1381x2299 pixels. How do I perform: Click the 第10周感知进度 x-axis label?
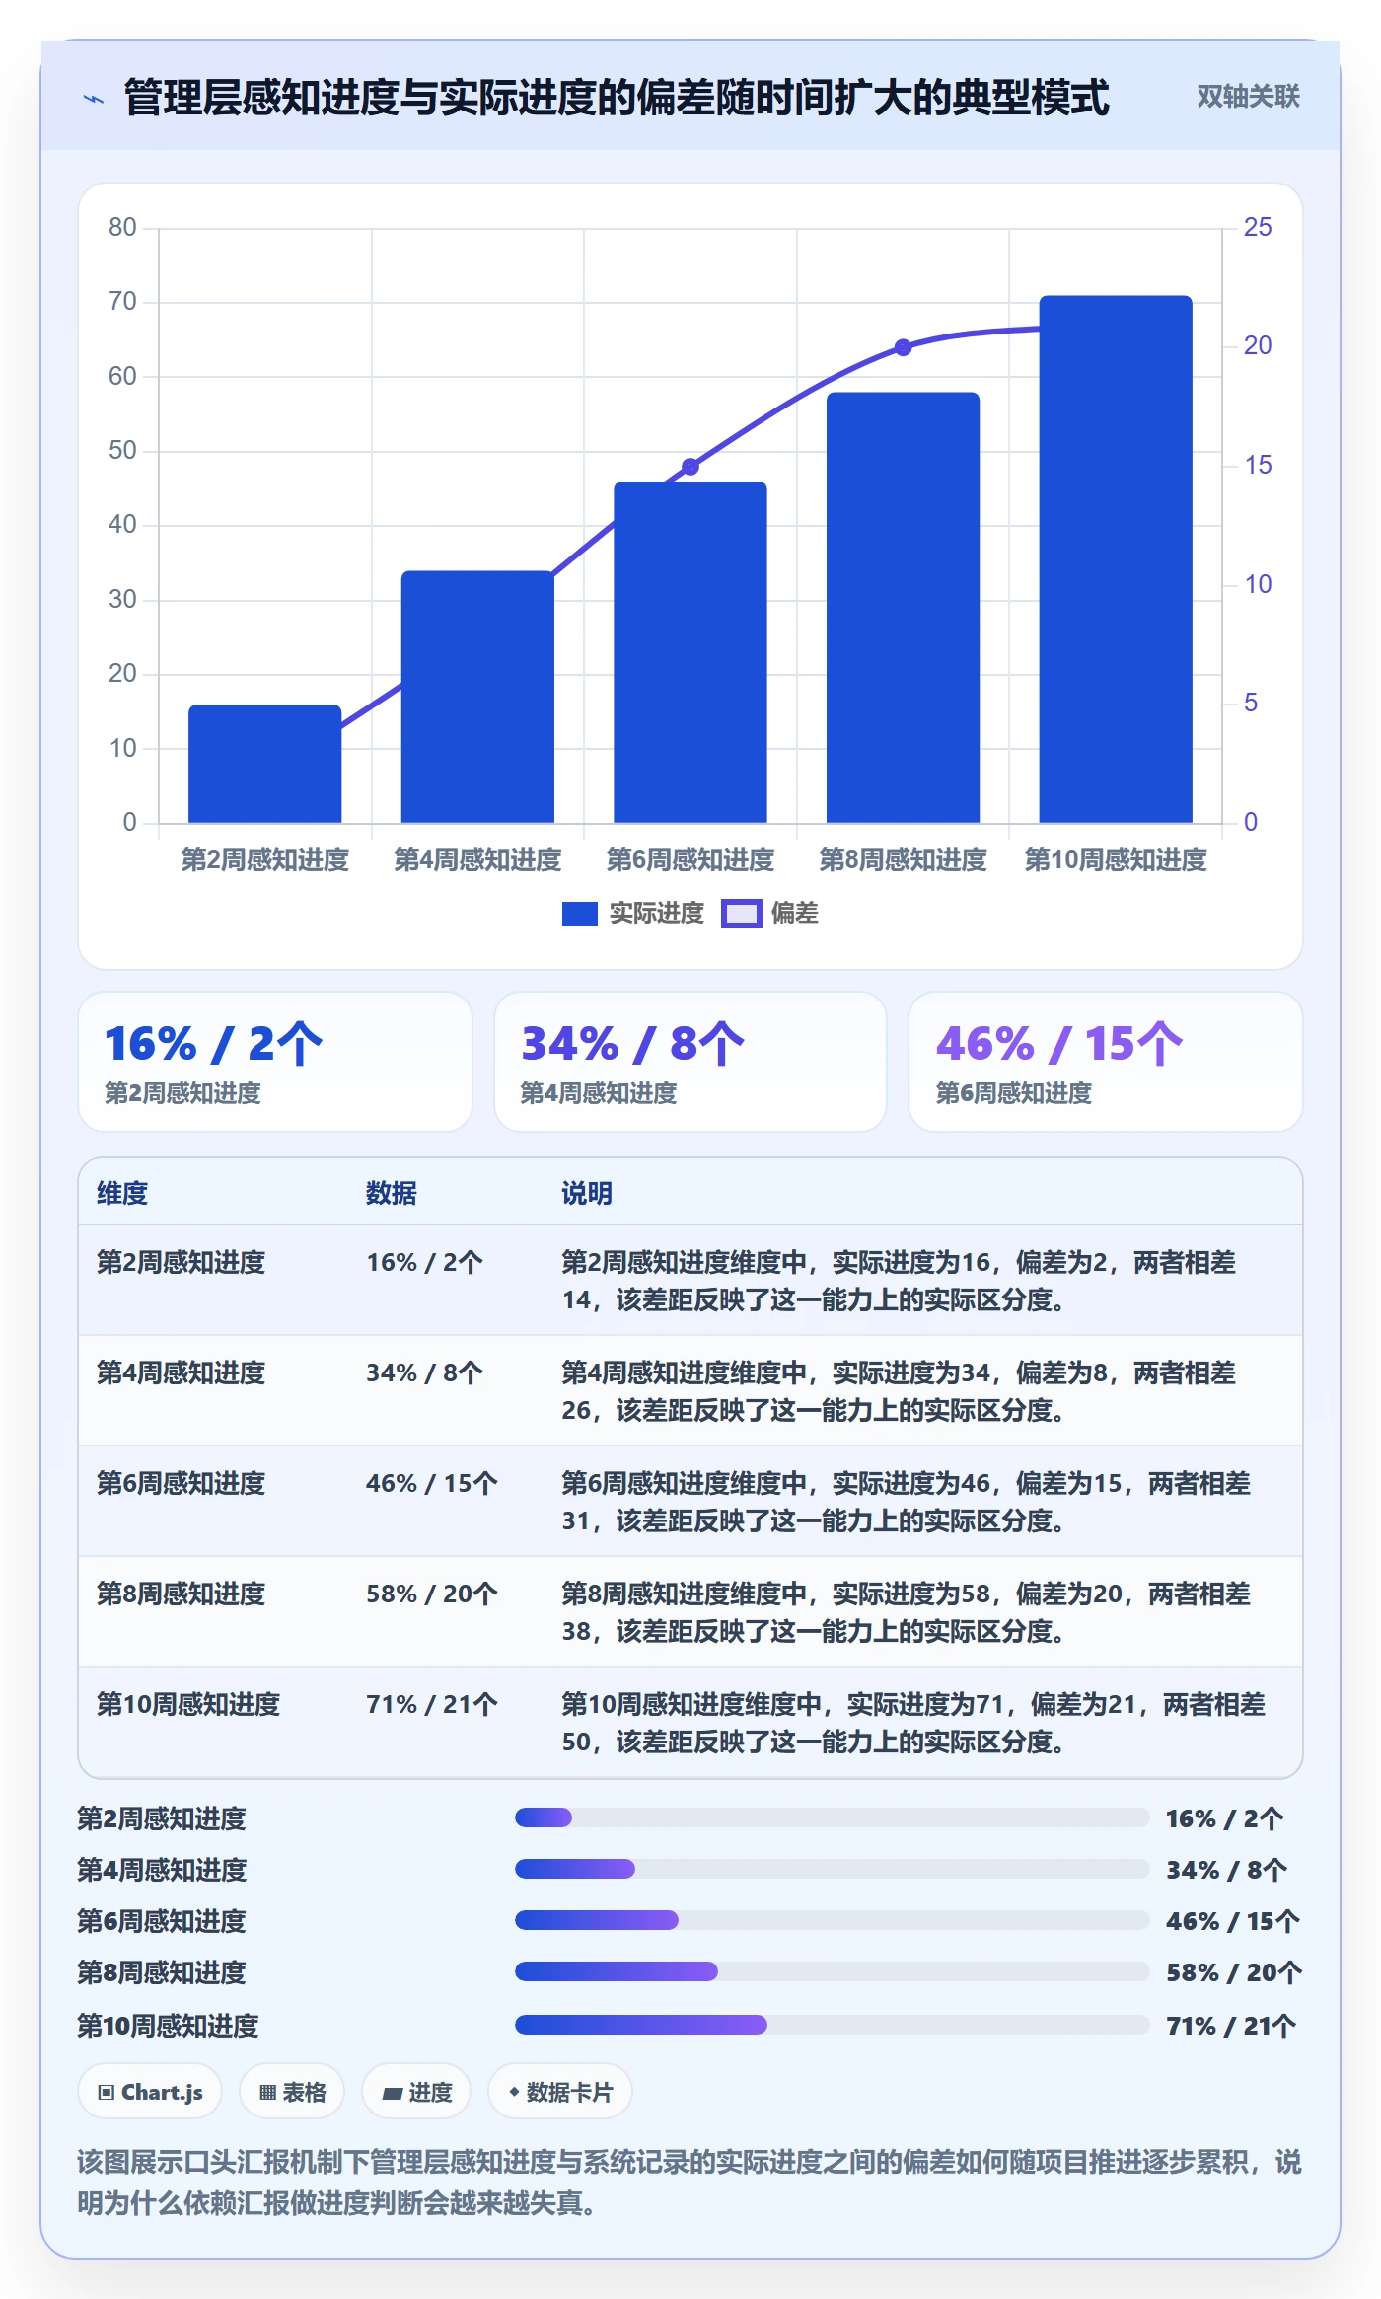pyautogui.click(x=1116, y=860)
